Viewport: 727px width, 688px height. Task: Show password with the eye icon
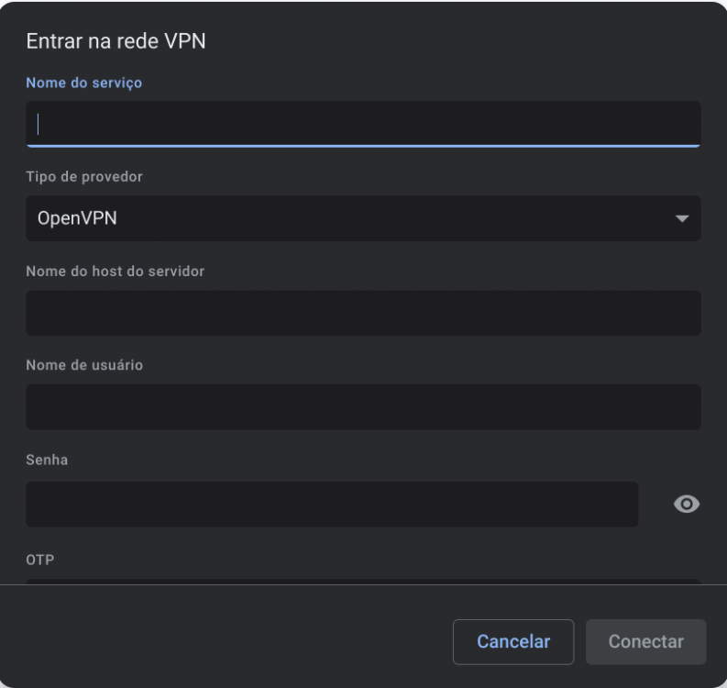click(x=686, y=504)
